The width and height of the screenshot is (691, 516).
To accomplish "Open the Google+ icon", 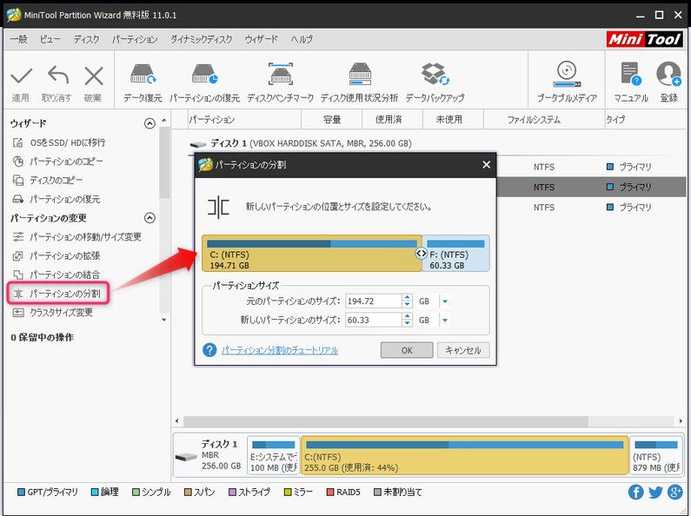I will (675, 492).
